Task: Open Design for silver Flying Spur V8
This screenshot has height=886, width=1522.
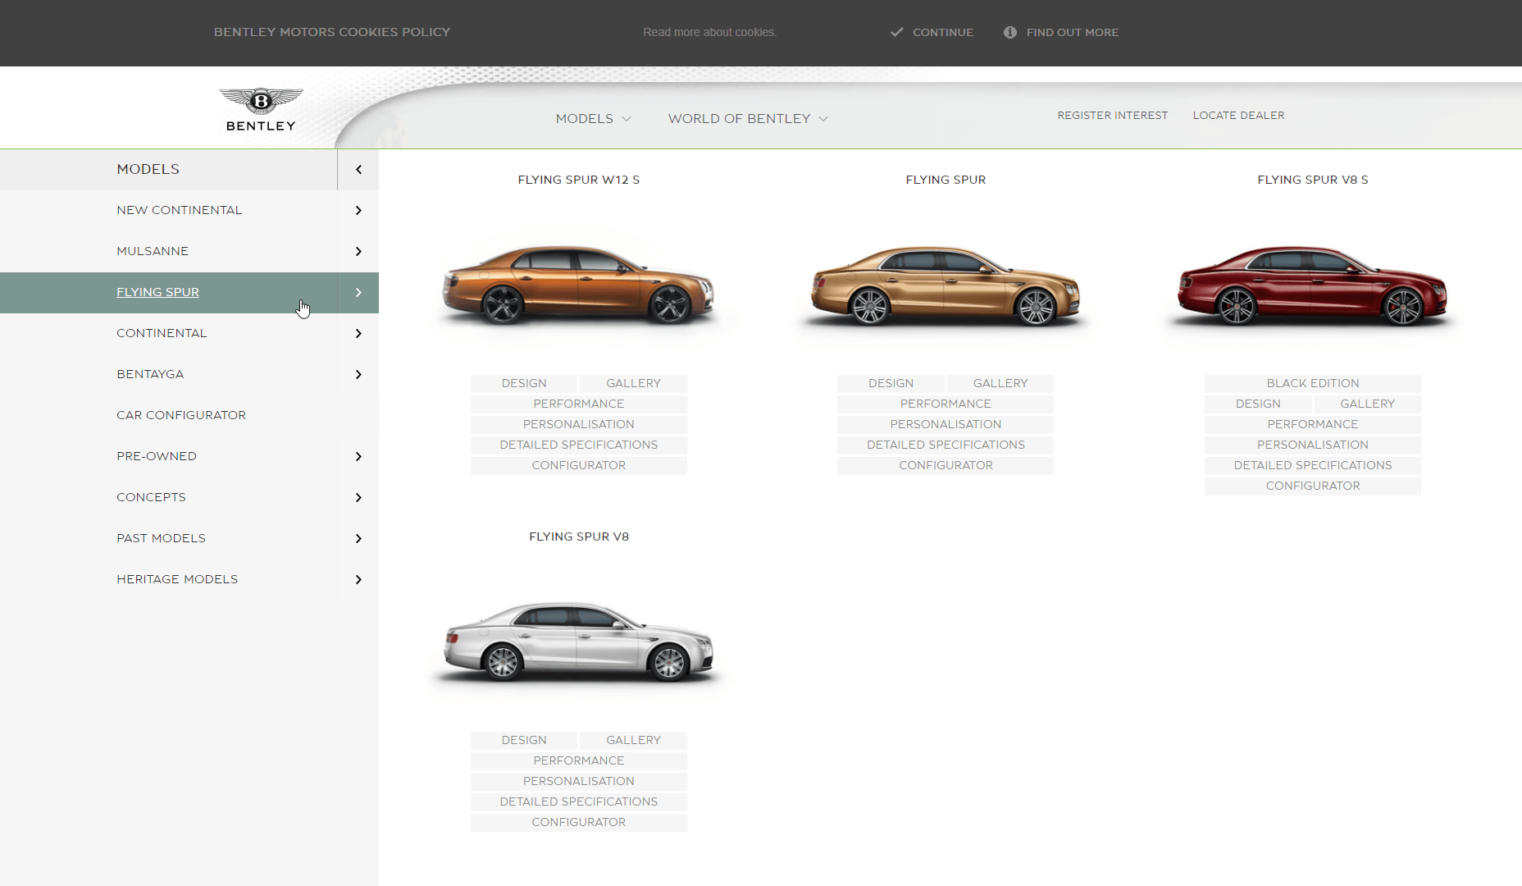Action: point(524,740)
